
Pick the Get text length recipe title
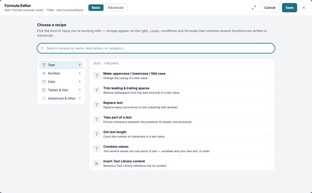115,132
